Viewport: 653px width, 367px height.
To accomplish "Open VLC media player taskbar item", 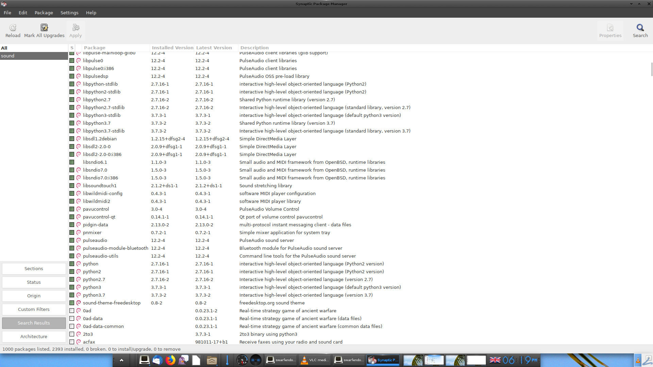I will tap(315, 360).
